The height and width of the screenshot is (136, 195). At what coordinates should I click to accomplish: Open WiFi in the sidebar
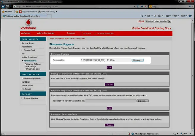point(23,54)
